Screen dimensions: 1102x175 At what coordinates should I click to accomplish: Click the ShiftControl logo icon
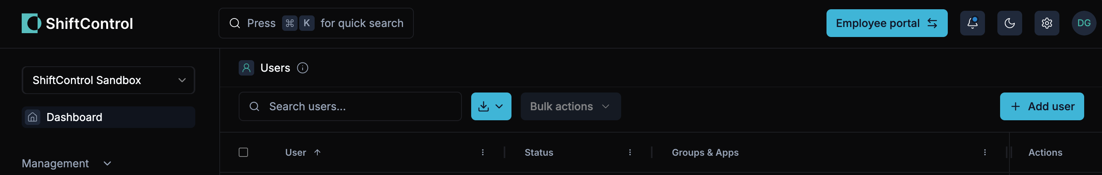(31, 23)
